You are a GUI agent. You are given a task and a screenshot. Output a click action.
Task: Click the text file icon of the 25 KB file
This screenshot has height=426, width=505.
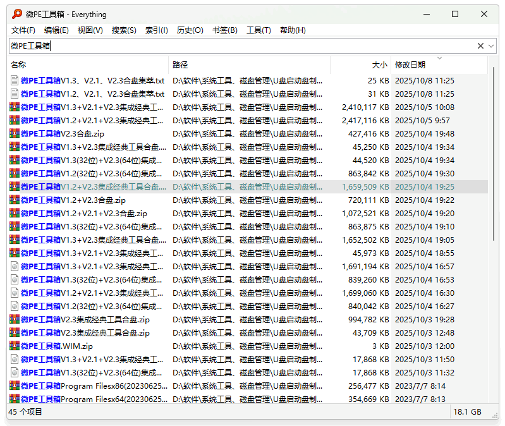pyautogui.click(x=15, y=80)
